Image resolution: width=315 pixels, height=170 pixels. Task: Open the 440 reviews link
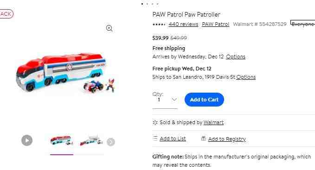(183, 24)
